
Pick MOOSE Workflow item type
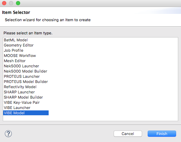point(20,56)
